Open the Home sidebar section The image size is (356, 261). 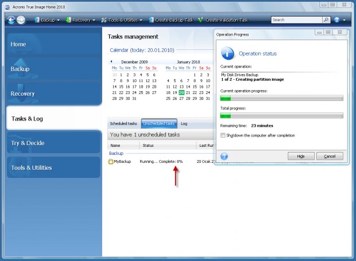click(54, 44)
